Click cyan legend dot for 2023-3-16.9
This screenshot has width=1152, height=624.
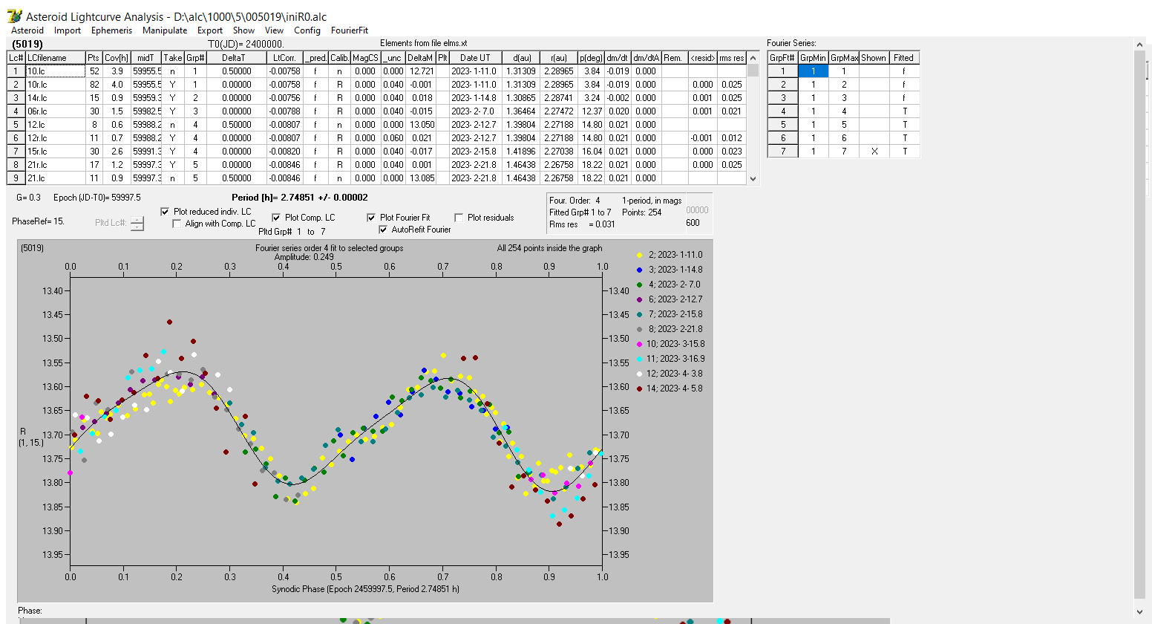[x=639, y=359]
